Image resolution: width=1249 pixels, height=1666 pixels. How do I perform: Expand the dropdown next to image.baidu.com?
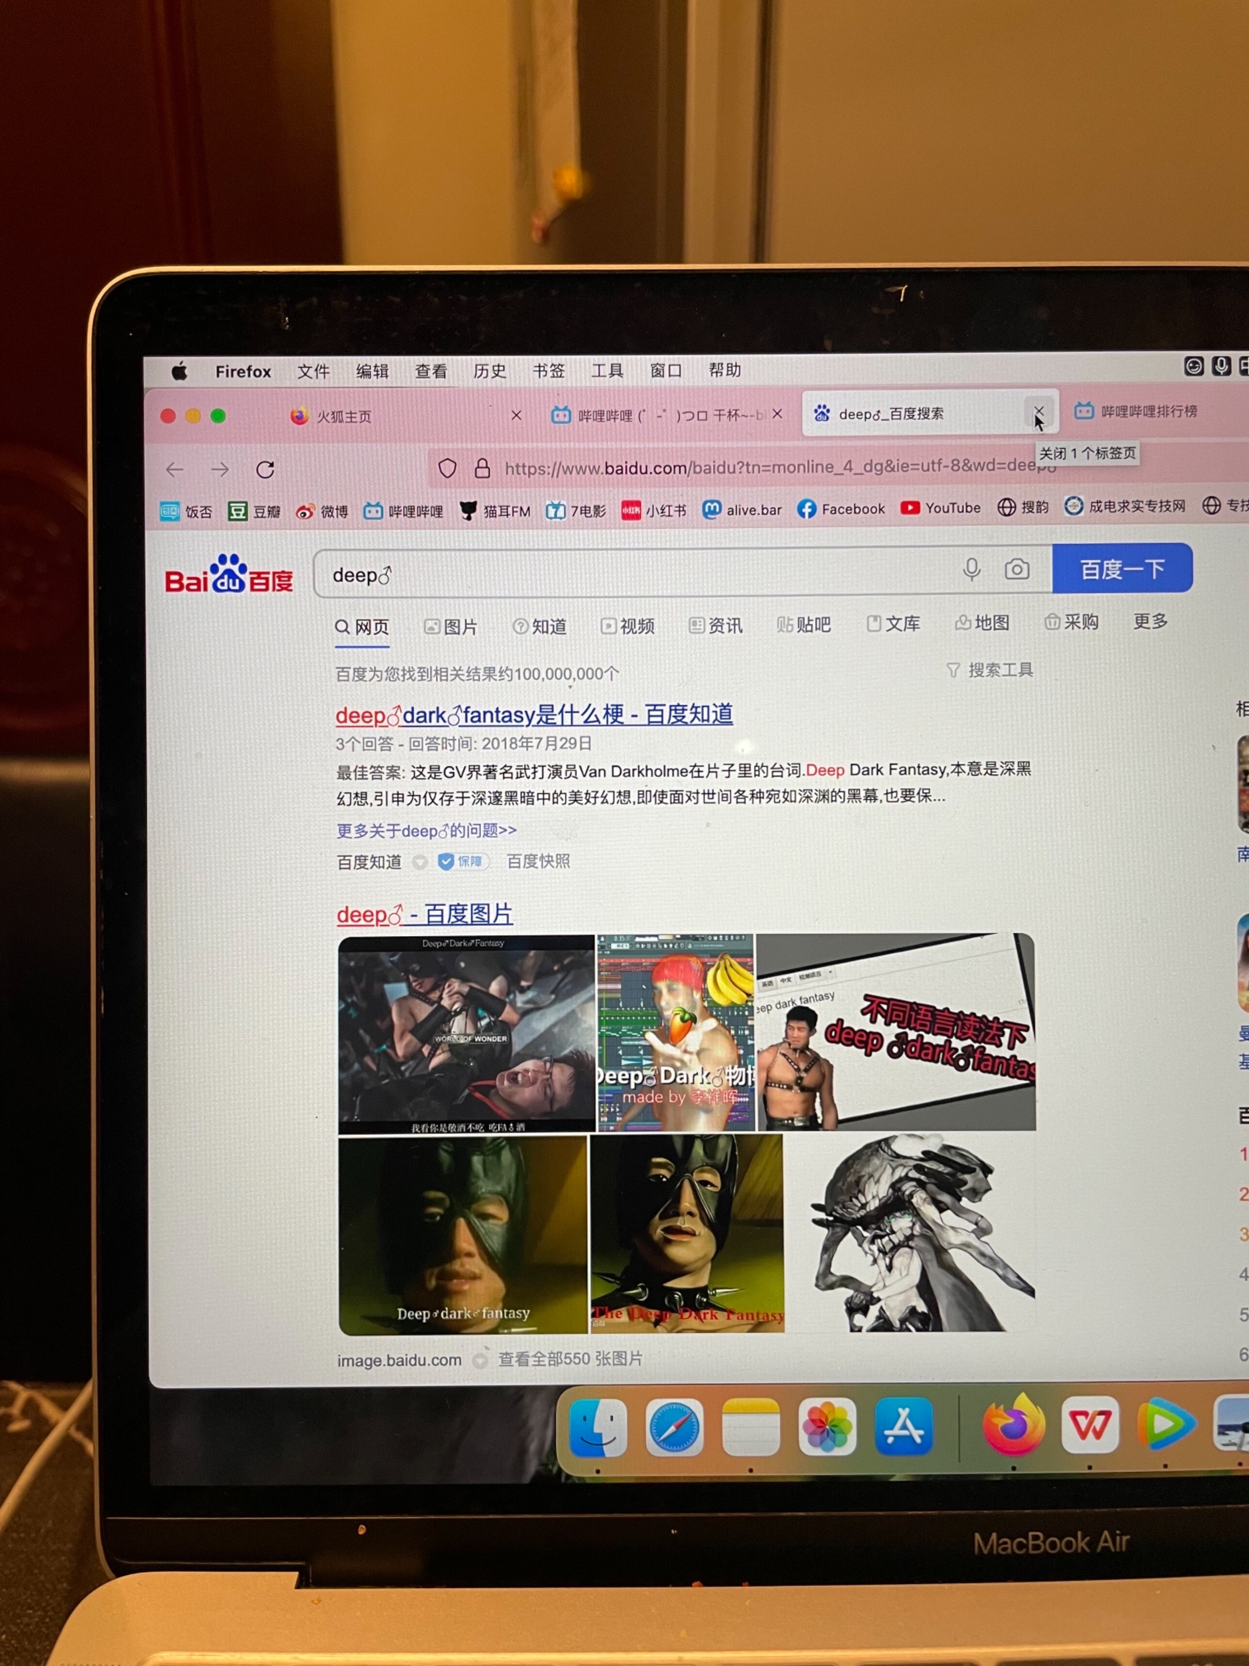click(480, 1360)
